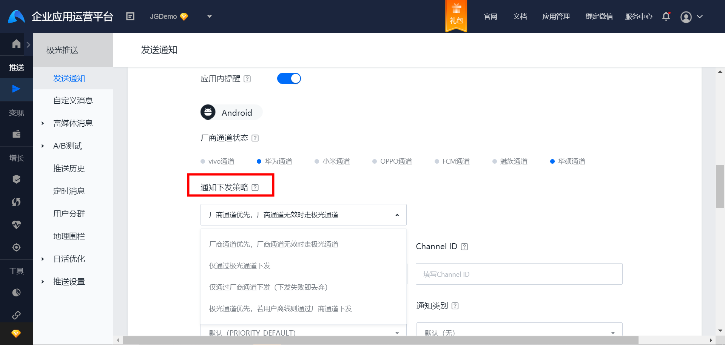Click the yellow diamond icon at sidebar bottom
Image resolution: width=725 pixels, height=345 pixels.
(16, 333)
